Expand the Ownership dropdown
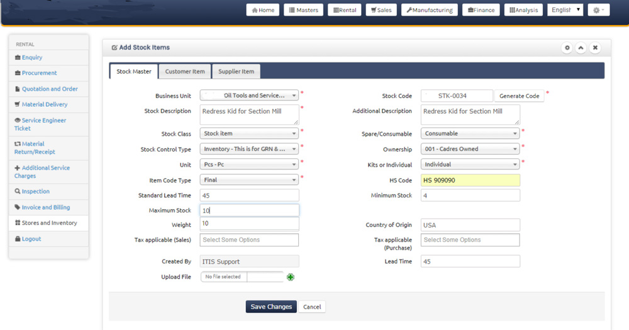Viewport: 629px width, 330px height. coord(470,150)
